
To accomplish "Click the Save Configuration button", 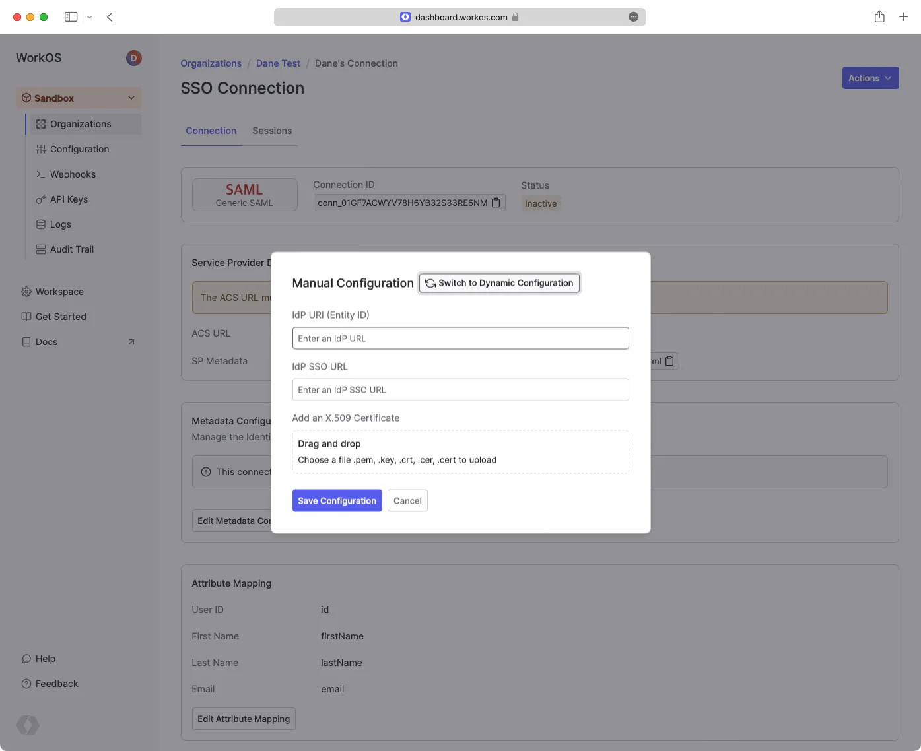I will [x=337, y=501].
